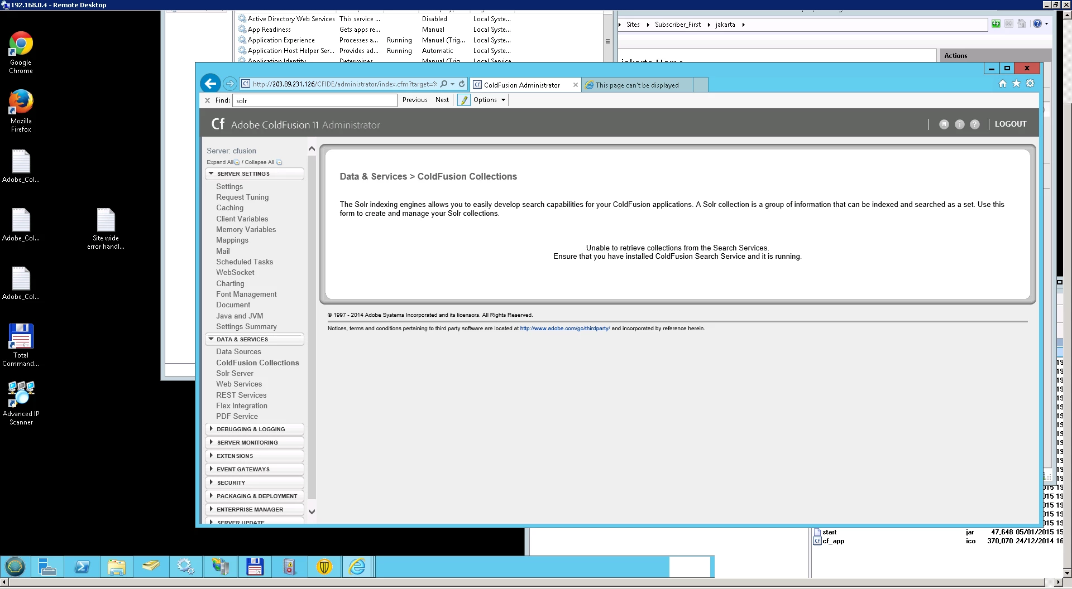Switch to 'This page can't be displayed' tab

coord(636,85)
